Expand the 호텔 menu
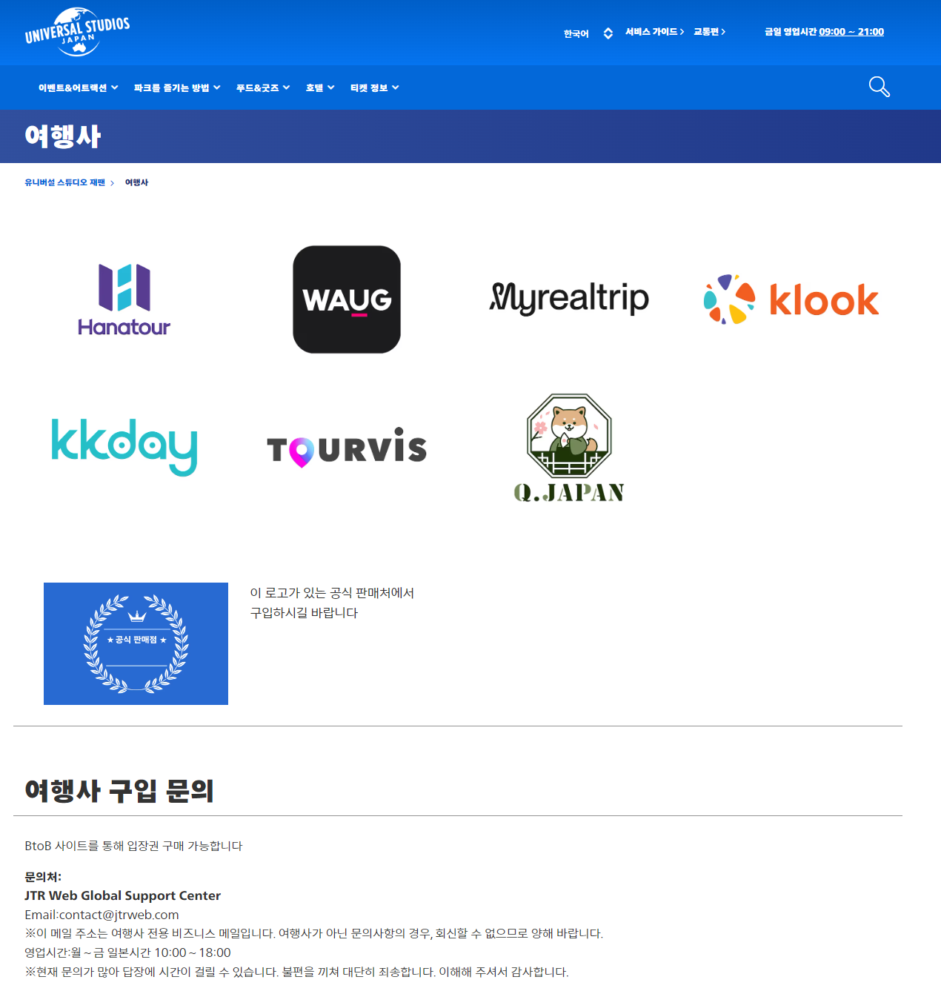 coord(320,87)
